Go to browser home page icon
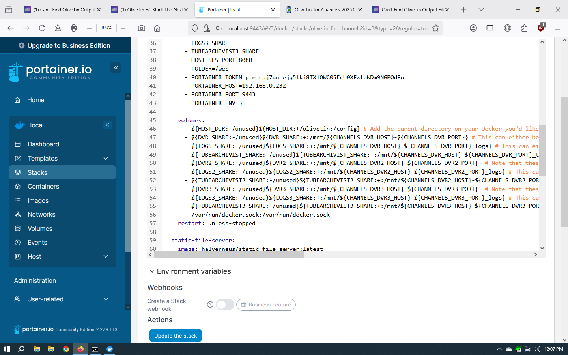Viewport: 568px width, 355px height. (157, 28)
